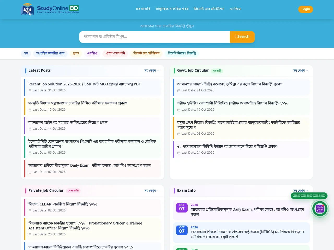334x250 pixels.
Task: Open রিসেন্ট জব সলিউশন in top navigation
Action: coord(209,9)
